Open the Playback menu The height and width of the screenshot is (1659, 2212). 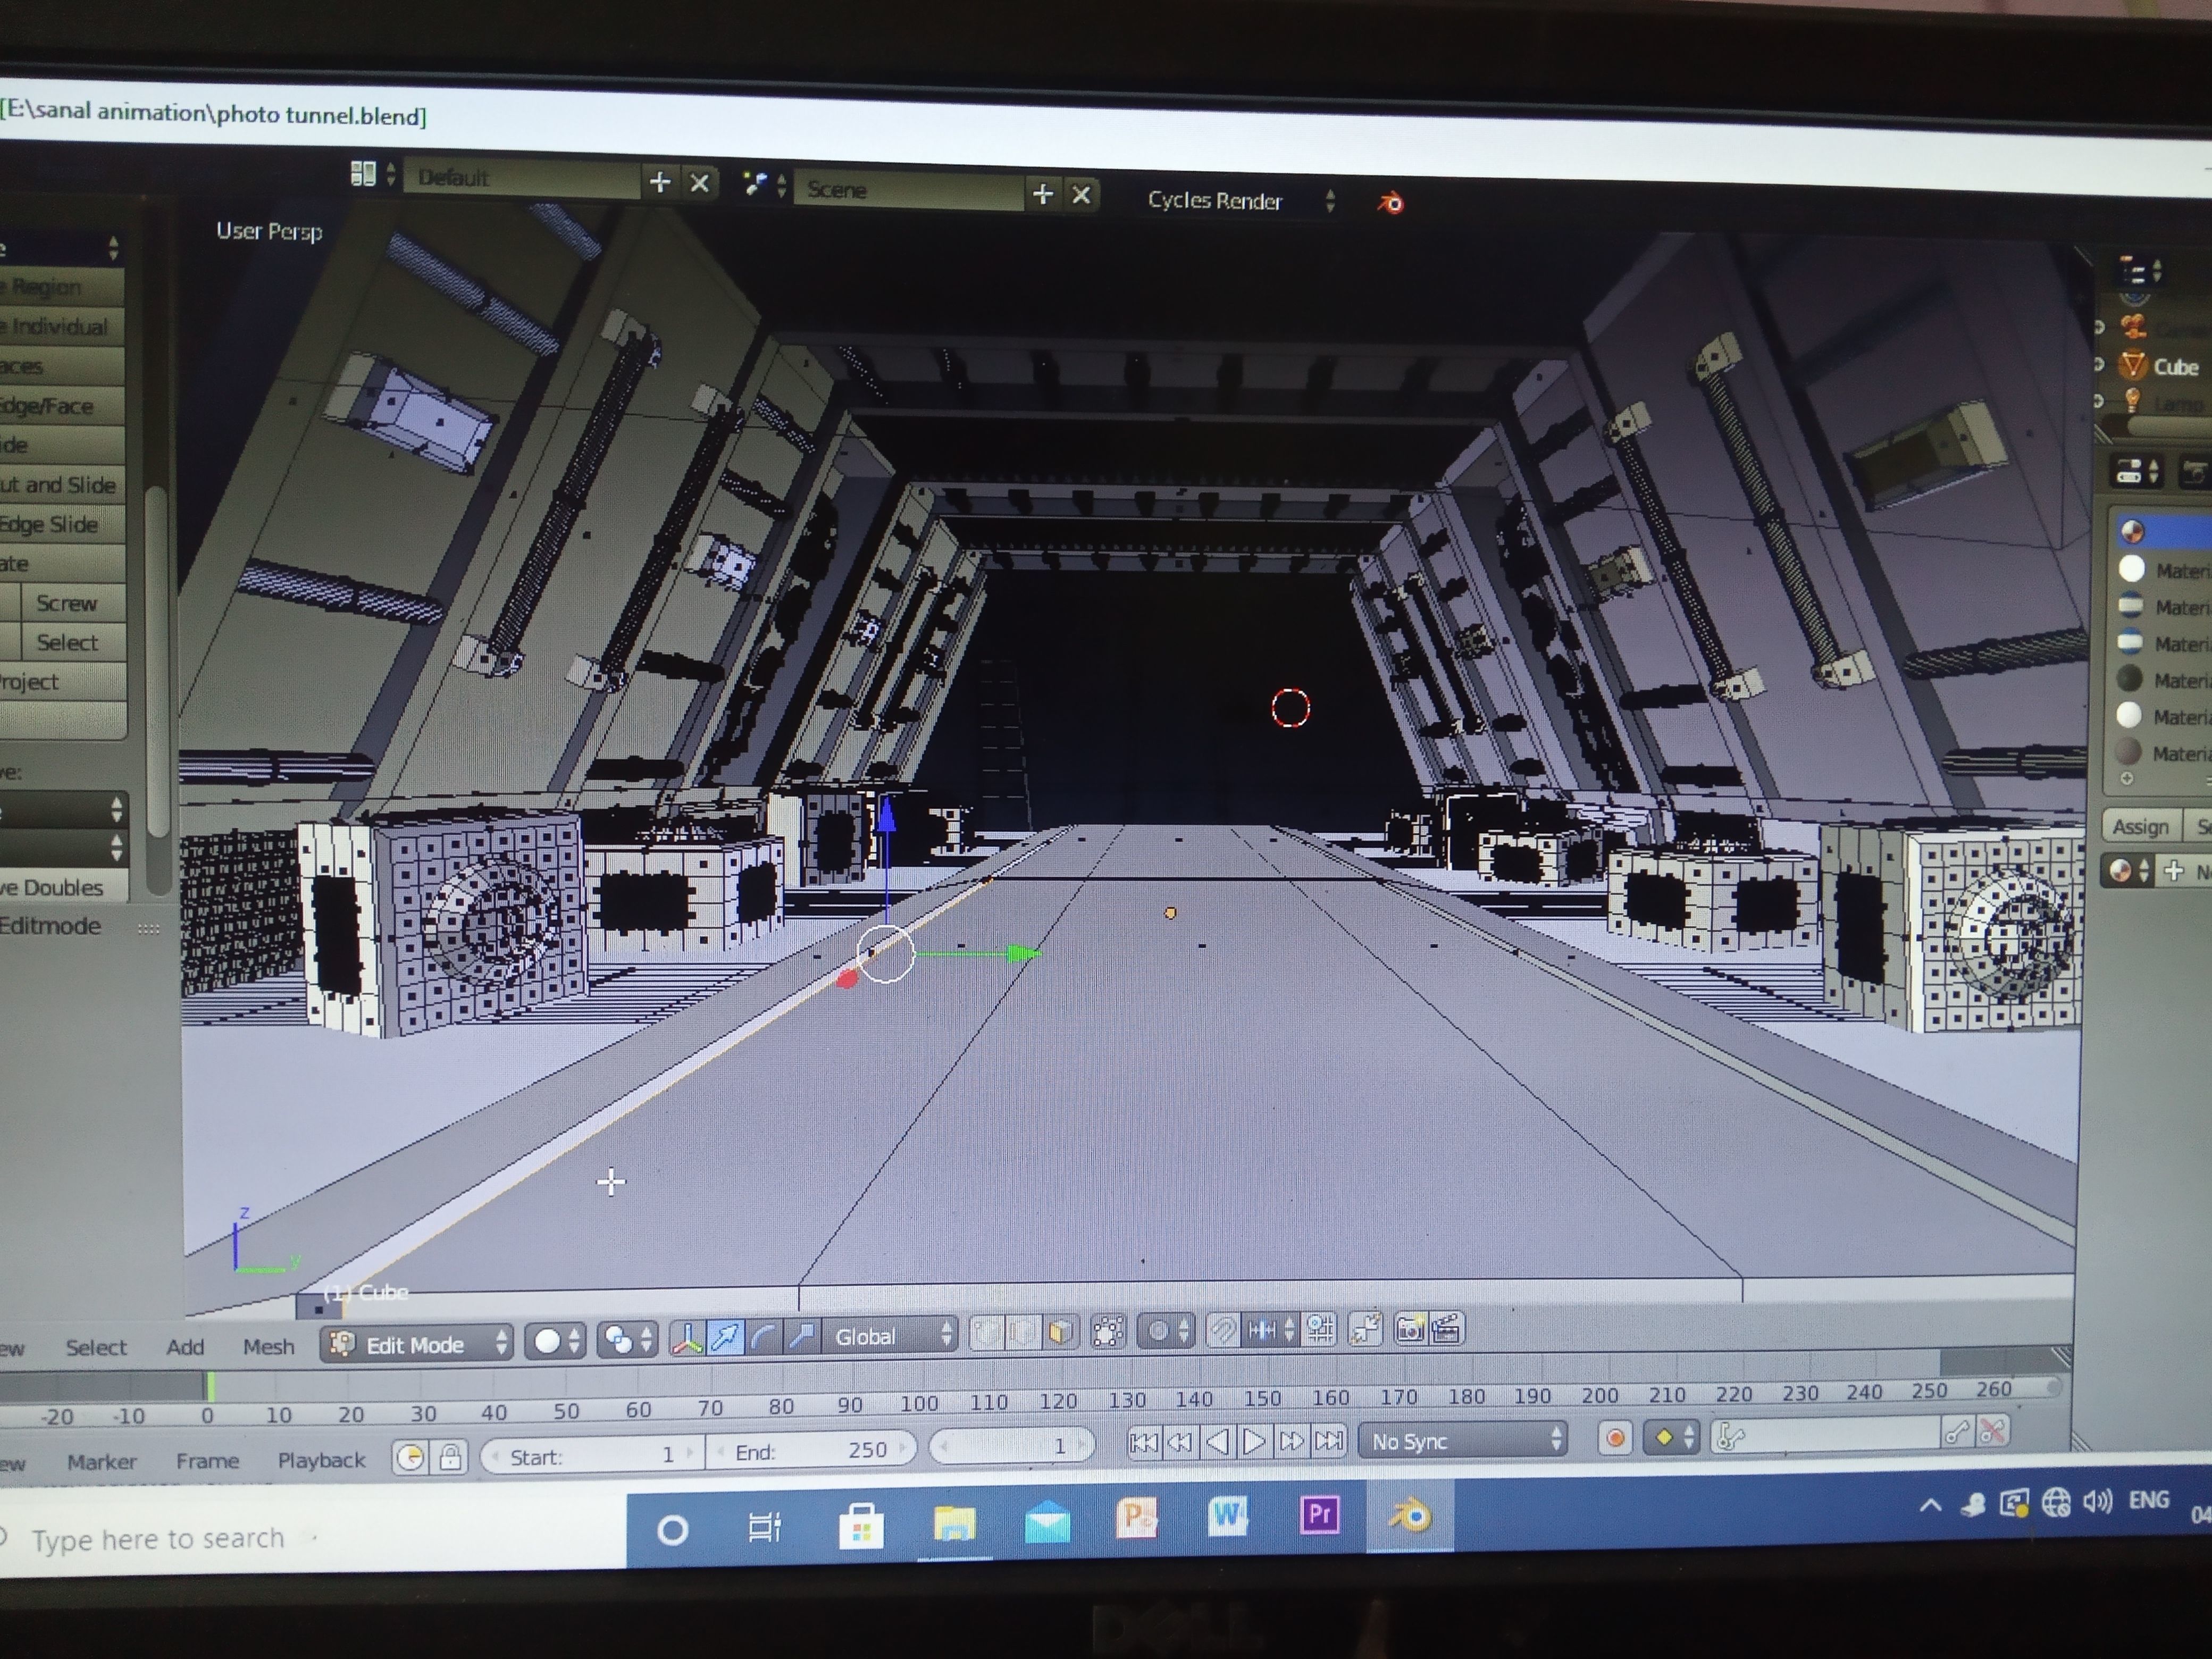click(x=321, y=1460)
